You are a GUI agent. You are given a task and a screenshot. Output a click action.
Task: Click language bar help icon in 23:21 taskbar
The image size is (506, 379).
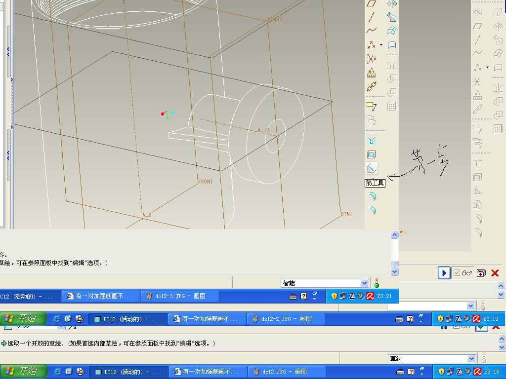point(304,296)
